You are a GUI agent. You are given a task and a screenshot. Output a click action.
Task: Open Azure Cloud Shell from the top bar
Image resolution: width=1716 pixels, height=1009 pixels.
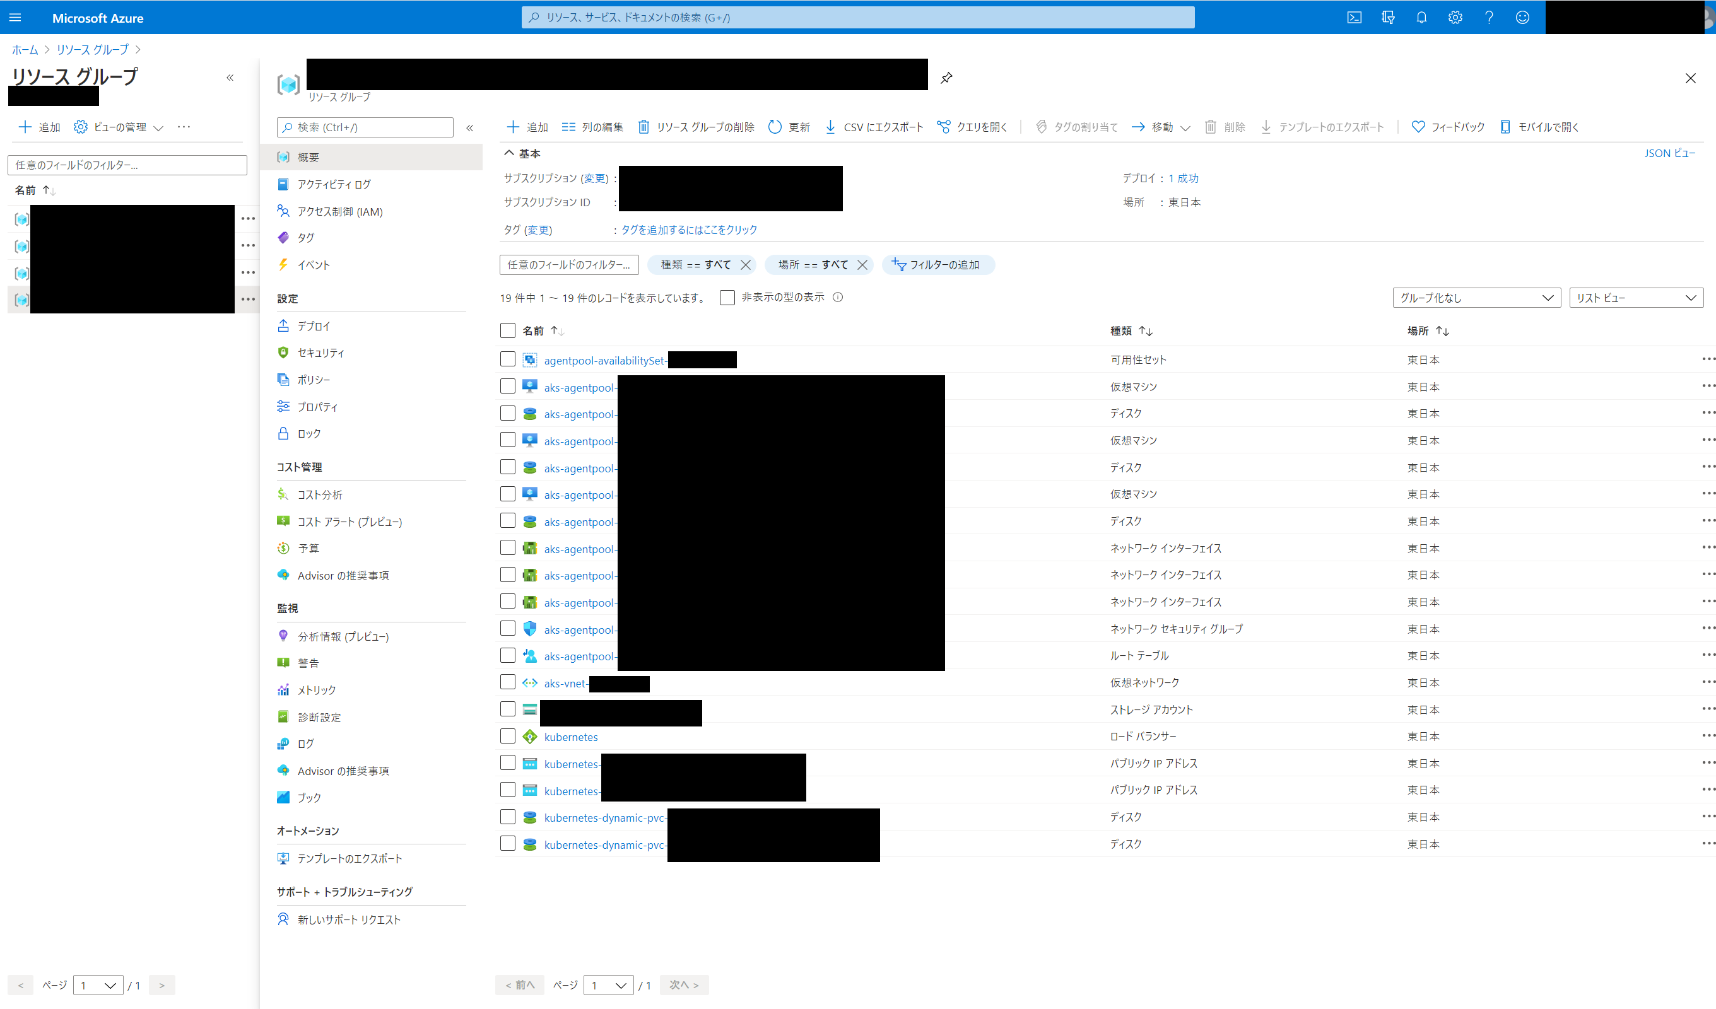1354,17
